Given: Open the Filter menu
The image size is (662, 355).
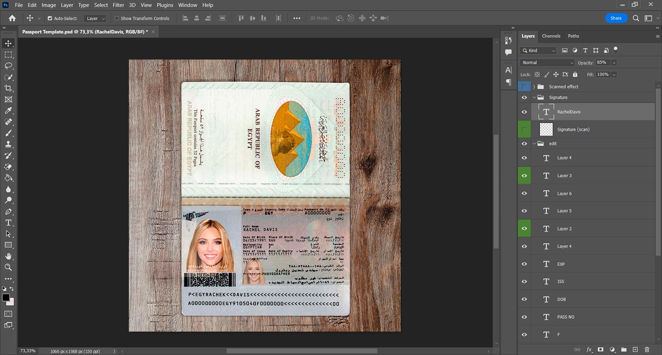Looking at the screenshot, I should click(118, 5).
